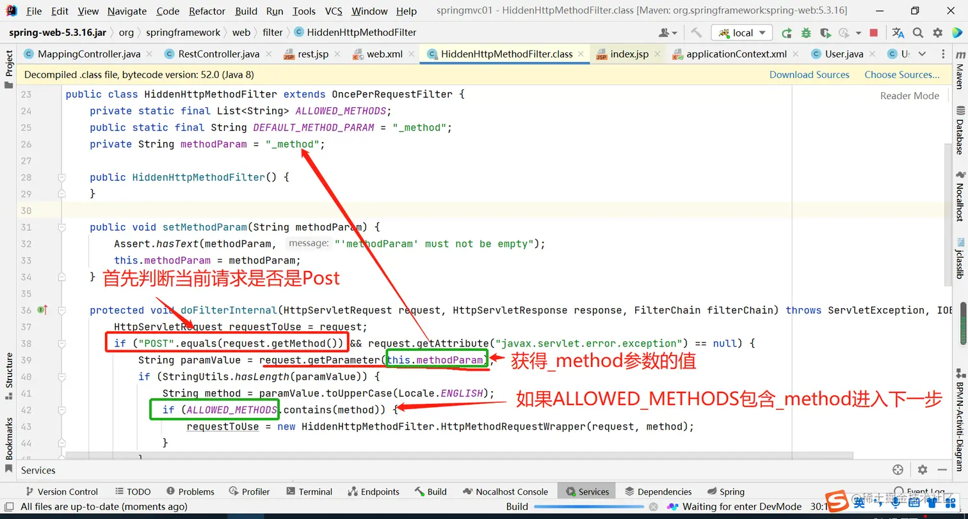This screenshot has width=968, height=519.
Task: Open the Project tool window
Action: (9, 69)
